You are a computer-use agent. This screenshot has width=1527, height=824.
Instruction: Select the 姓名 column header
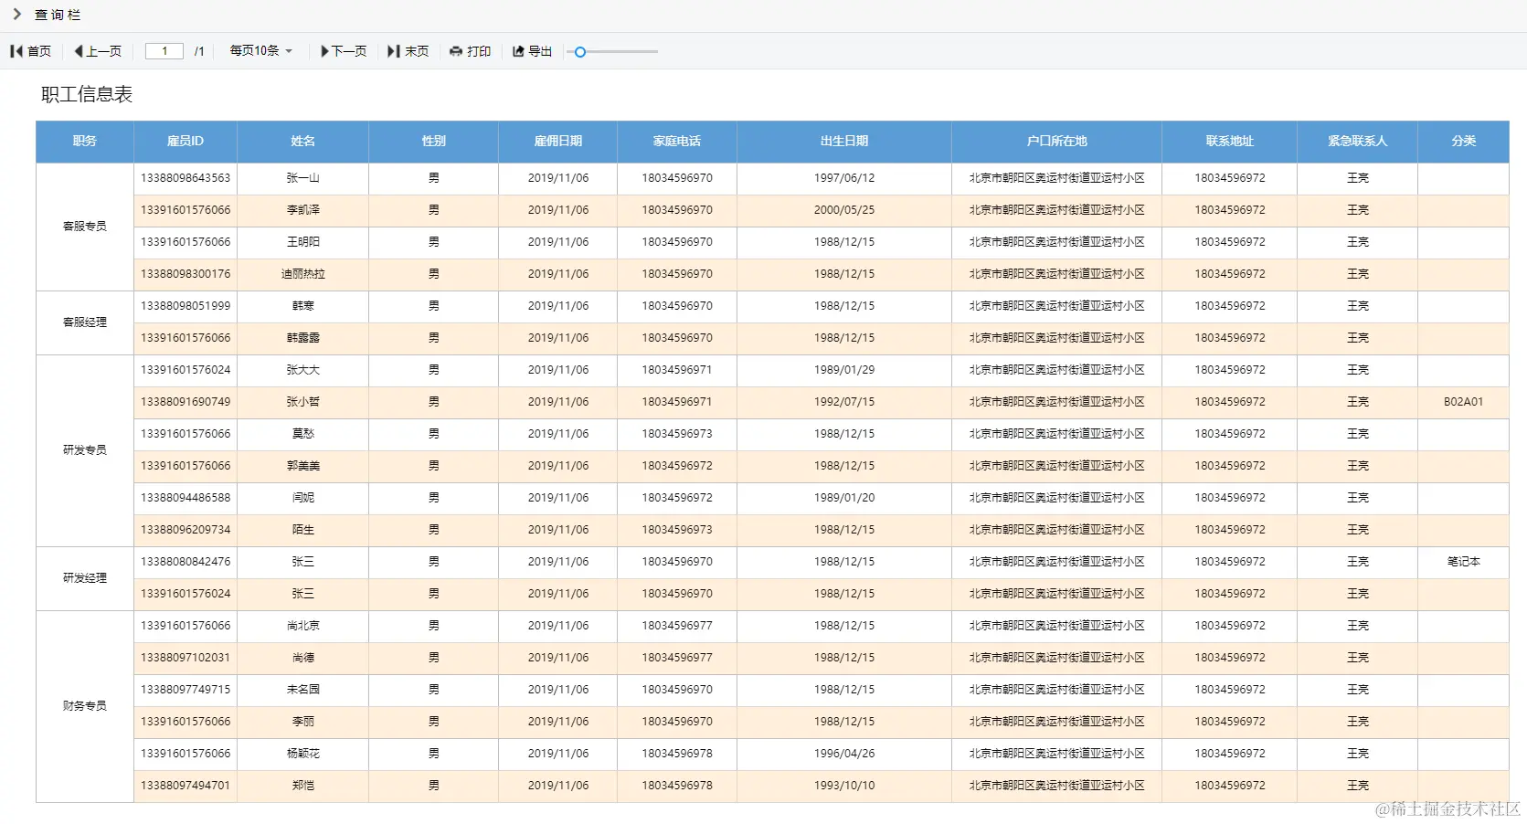[x=303, y=142]
